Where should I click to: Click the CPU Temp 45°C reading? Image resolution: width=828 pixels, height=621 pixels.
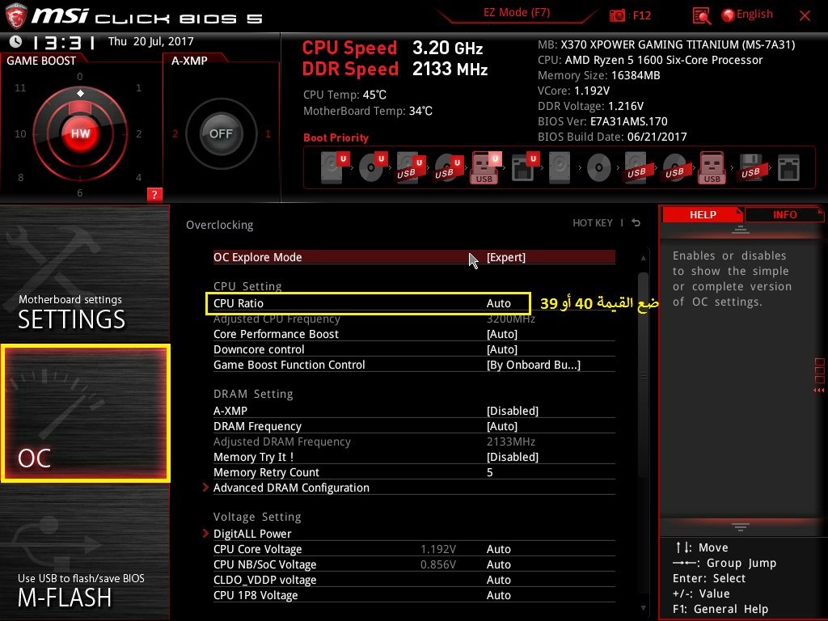(344, 95)
